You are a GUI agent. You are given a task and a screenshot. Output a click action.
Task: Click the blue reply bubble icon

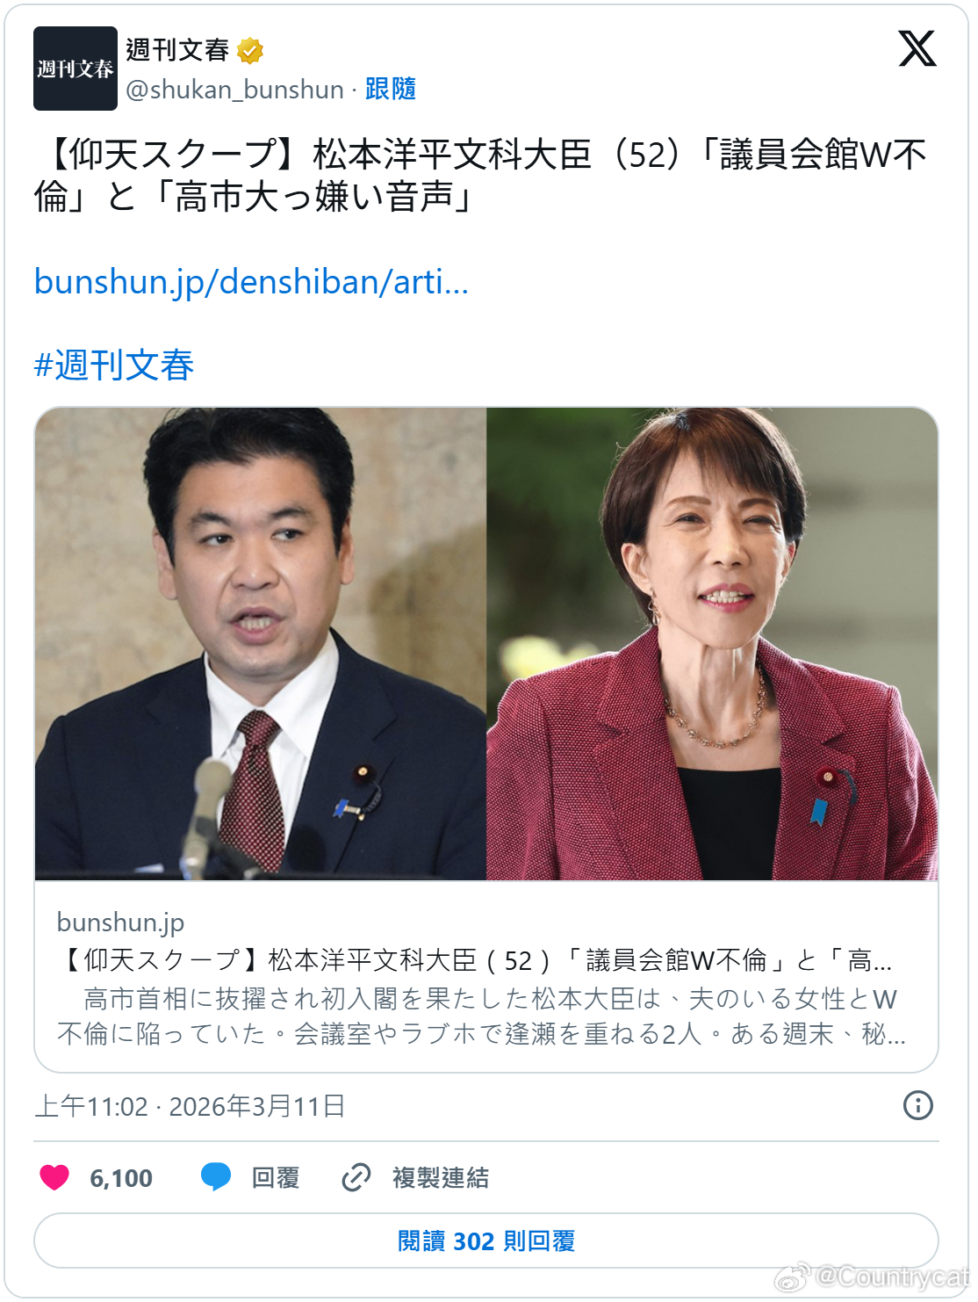tap(216, 1177)
